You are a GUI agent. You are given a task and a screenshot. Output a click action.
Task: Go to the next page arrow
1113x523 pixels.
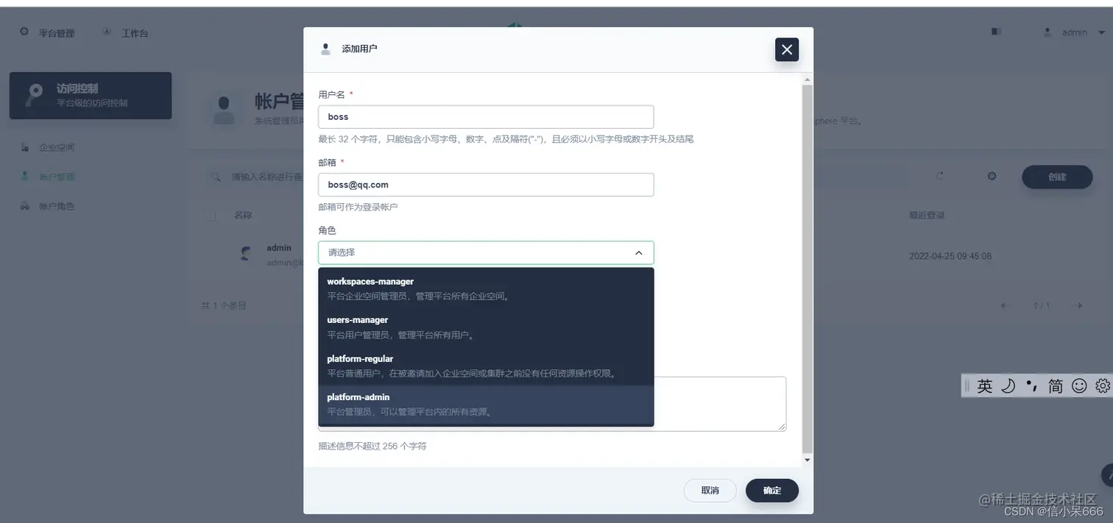[1077, 305]
